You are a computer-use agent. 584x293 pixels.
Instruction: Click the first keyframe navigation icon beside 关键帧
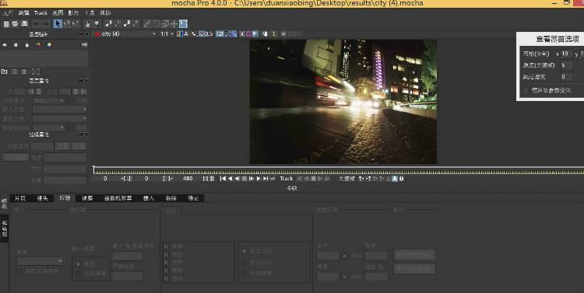[x=361, y=179]
